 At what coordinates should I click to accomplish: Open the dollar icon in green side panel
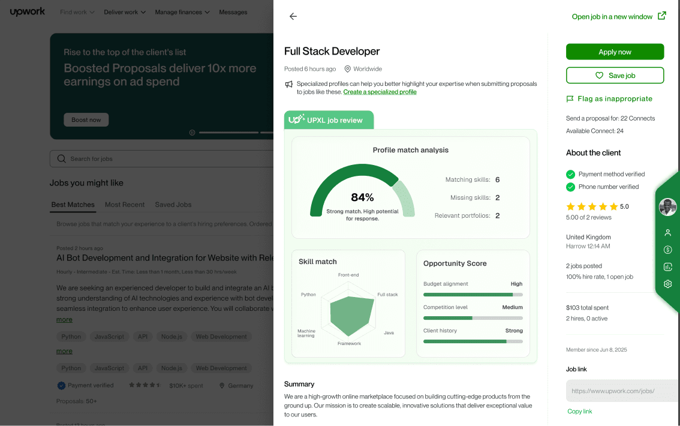click(668, 250)
